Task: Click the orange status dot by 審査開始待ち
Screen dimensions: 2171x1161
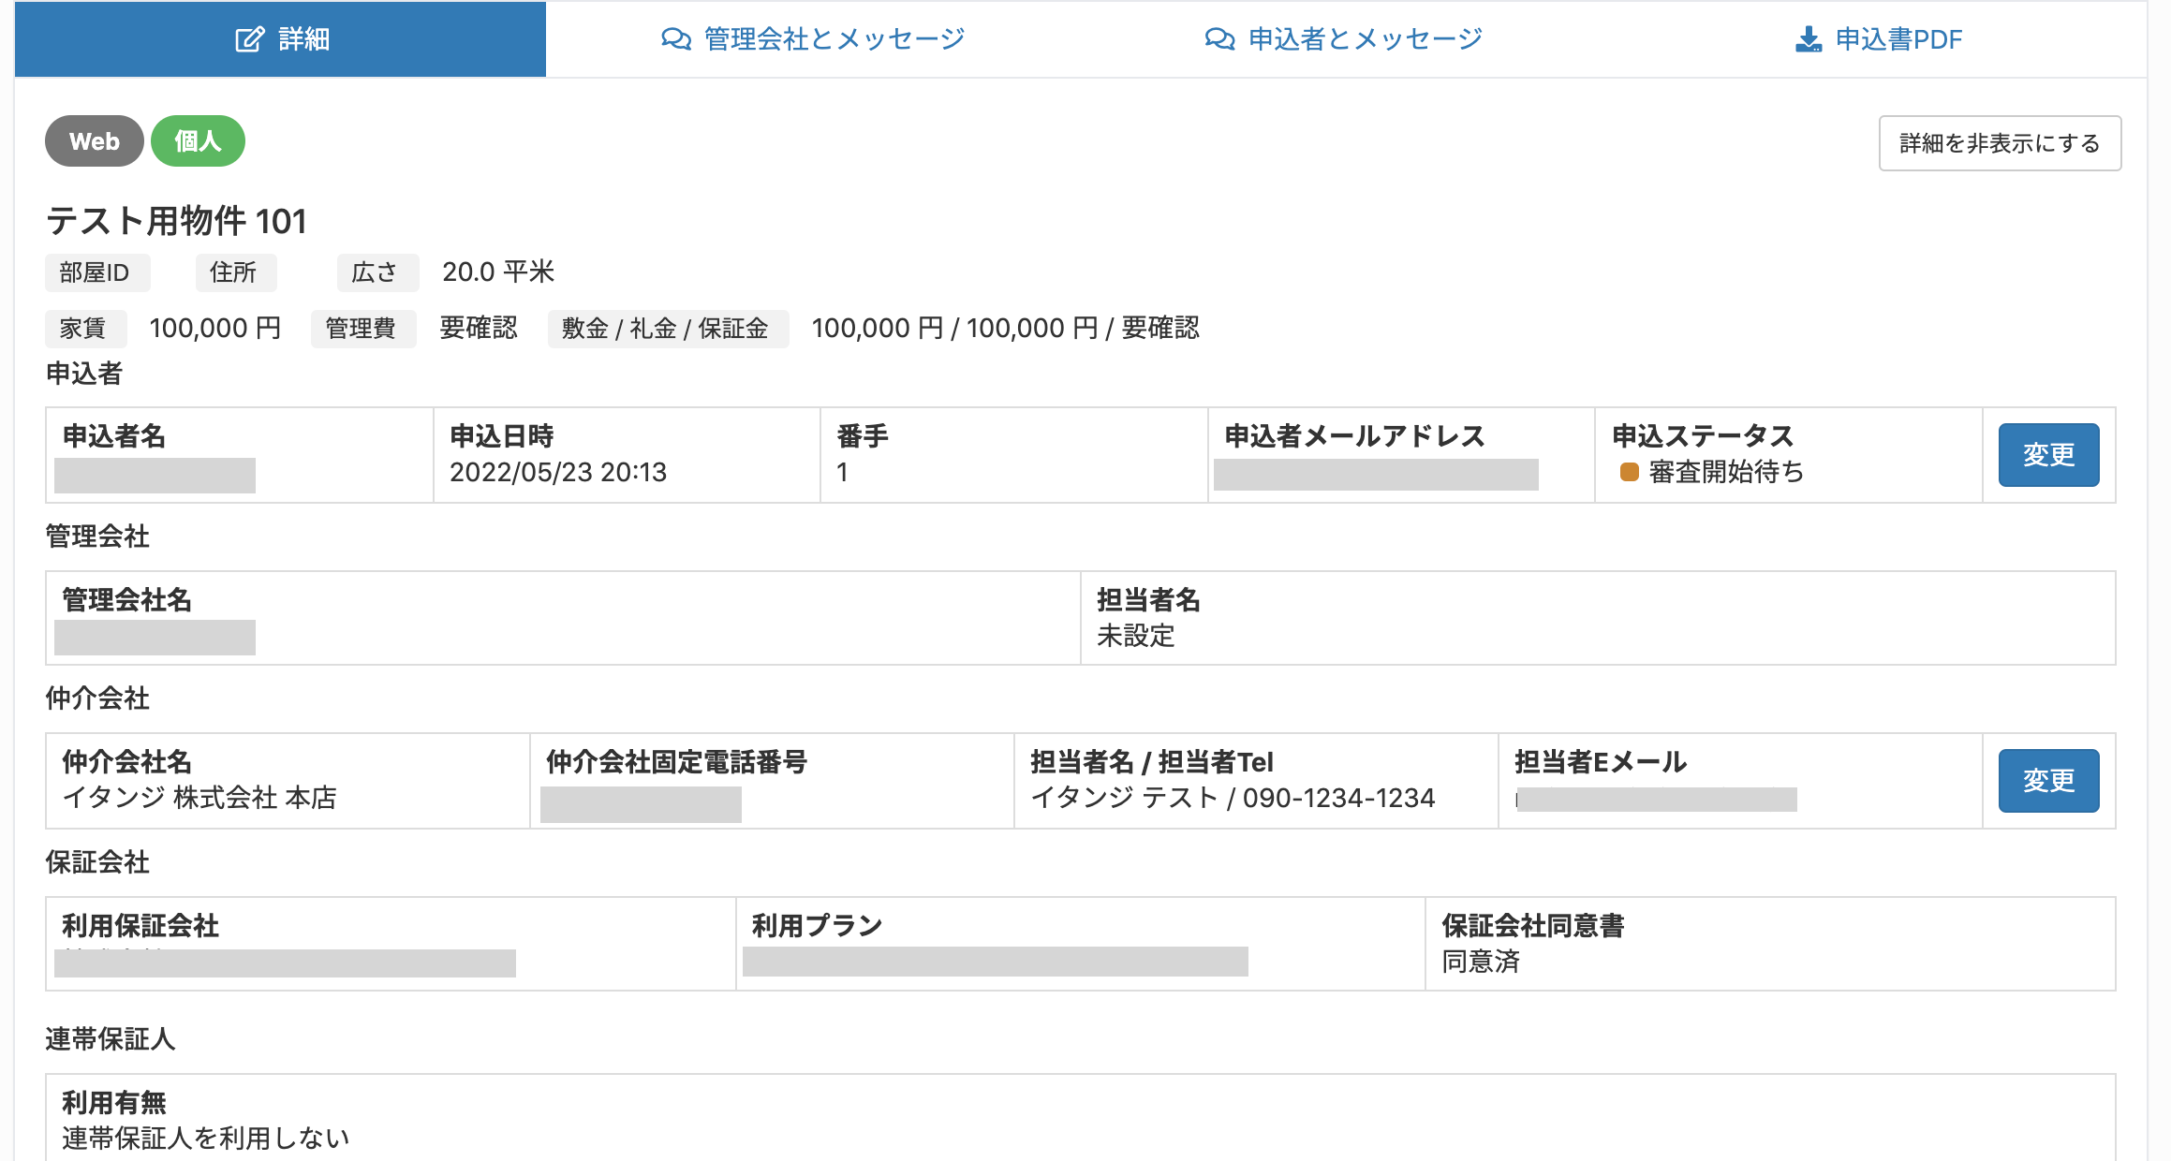Action: point(1630,472)
